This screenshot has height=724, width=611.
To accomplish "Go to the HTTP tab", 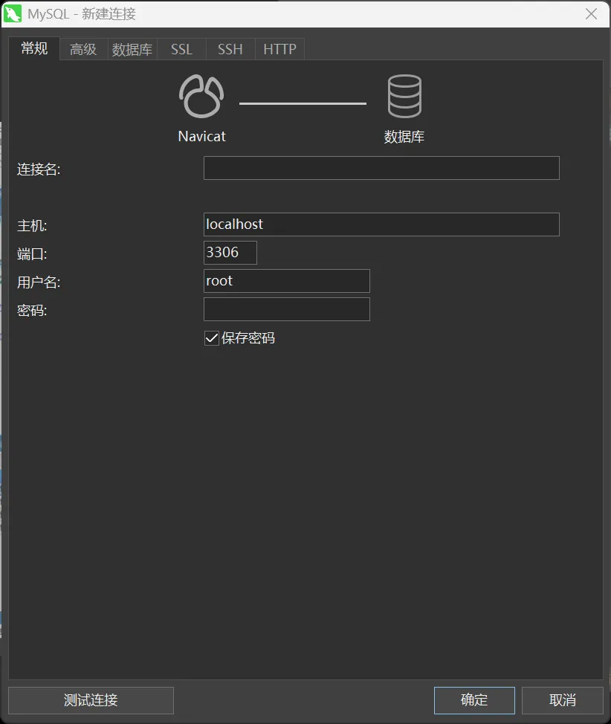I will tap(279, 50).
